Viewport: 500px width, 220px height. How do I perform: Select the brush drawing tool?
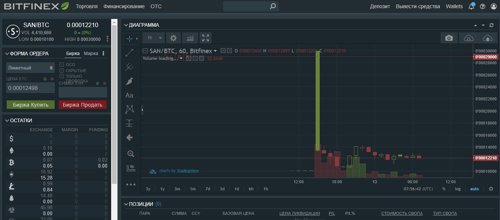[129, 81]
